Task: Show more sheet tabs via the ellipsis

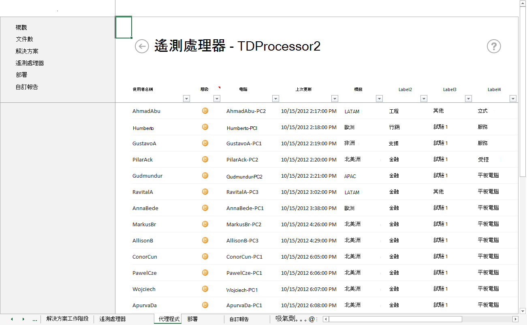Action: (x=34, y=319)
